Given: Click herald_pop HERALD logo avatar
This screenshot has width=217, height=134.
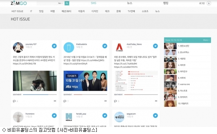Looking at the screenshot, I should 69,117.
